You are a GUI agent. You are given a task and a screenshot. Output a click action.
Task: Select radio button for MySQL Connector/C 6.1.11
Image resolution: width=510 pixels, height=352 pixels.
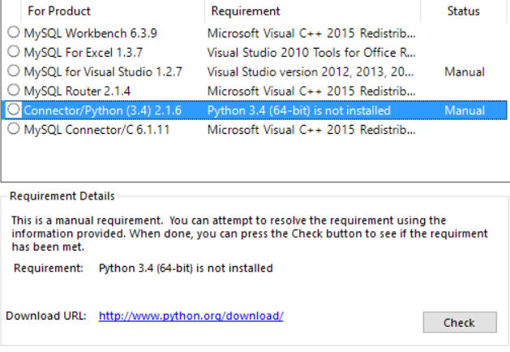click(x=14, y=129)
